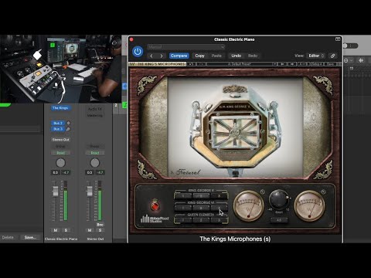Click the link chain icon
371x278 pixels.
333,56
